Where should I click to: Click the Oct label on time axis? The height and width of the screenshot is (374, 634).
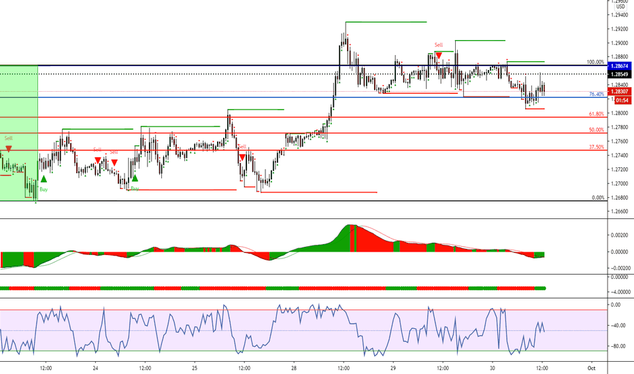tap(592, 368)
